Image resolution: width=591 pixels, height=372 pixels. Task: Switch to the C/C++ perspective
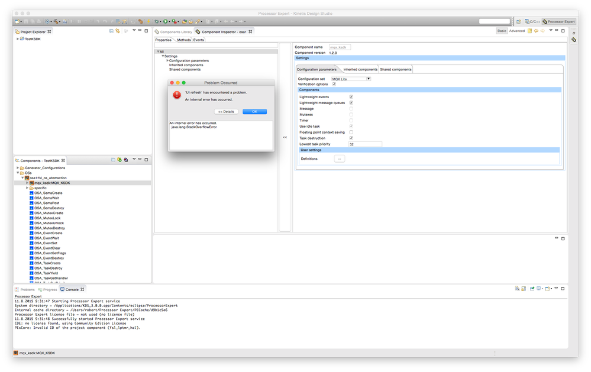[x=532, y=21]
